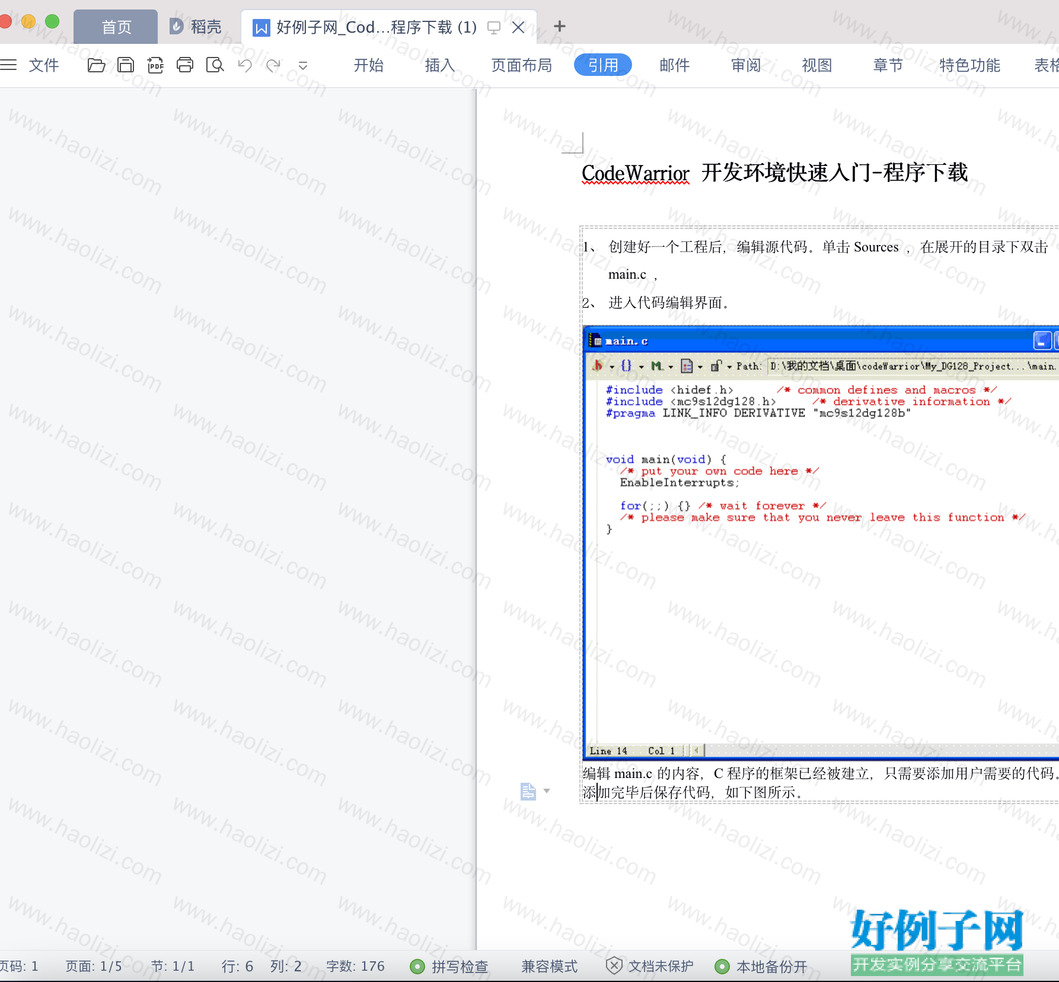Save the document with the save icon
Screen dimensions: 1059x982
click(126, 65)
